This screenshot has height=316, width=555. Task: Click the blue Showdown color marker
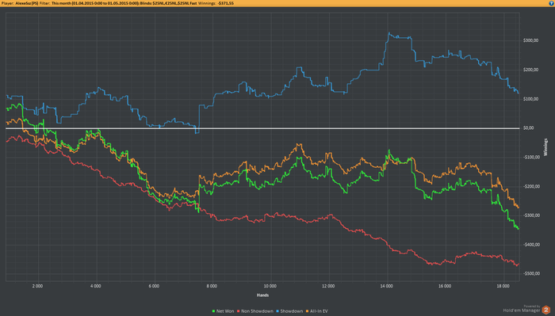tap(277, 311)
